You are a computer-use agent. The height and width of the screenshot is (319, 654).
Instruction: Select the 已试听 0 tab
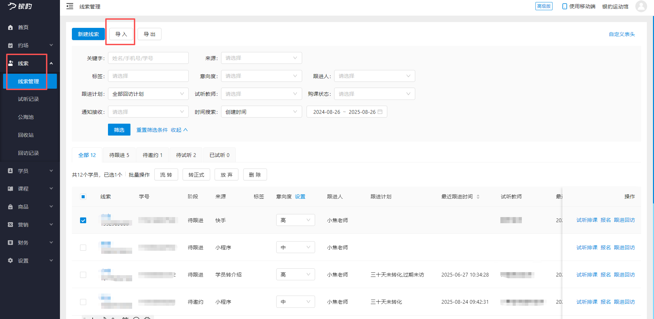point(219,155)
